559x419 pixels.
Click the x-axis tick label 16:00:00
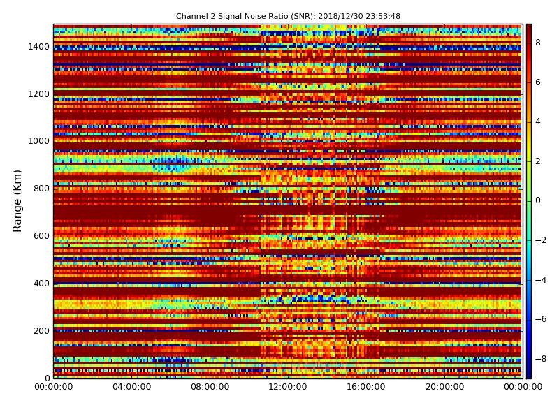pyautogui.click(x=366, y=387)
